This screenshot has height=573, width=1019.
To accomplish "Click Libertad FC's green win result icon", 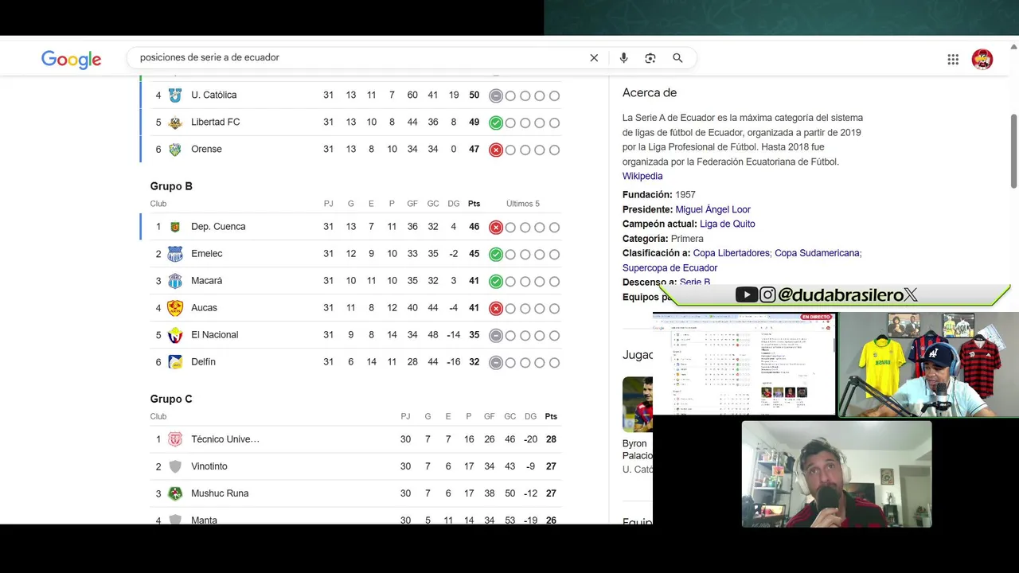I will point(496,123).
